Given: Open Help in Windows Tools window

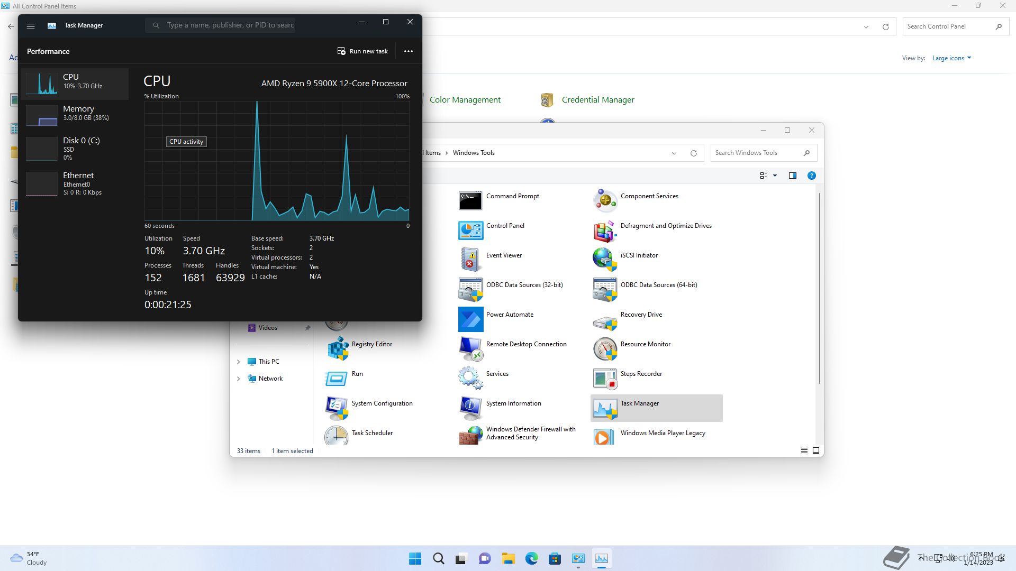Looking at the screenshot, I should tap(812, 176).
